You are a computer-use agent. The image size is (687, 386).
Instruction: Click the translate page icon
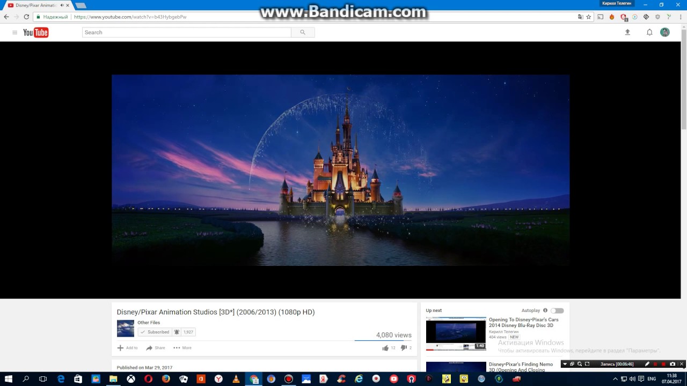pyautogui.click(x=580, y=17)
